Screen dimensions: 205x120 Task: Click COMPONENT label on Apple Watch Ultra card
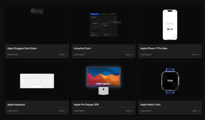pyautogui.click(x=146, y=111)
